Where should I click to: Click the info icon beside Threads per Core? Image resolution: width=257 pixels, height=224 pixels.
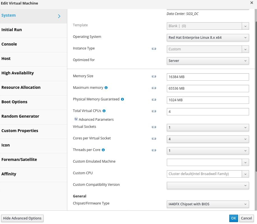click(103, 150)
